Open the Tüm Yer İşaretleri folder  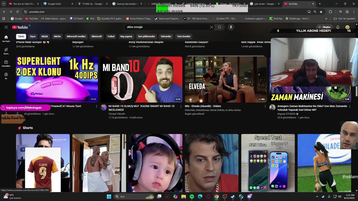[344, 19]
